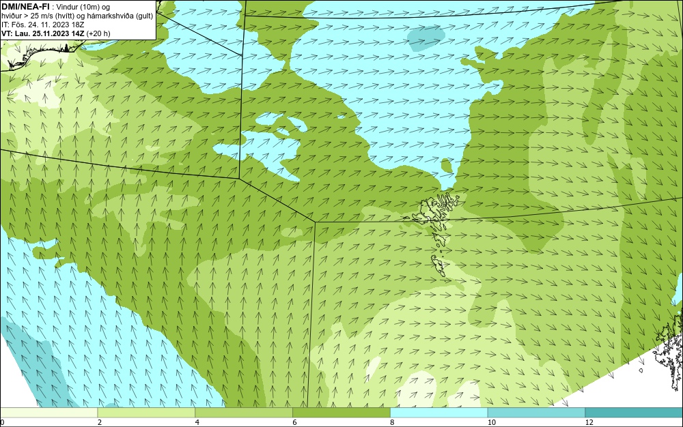683x427 pixels.
Task: Click the 6–8 m/s dark green legend swatch
Action: (341, 413)
